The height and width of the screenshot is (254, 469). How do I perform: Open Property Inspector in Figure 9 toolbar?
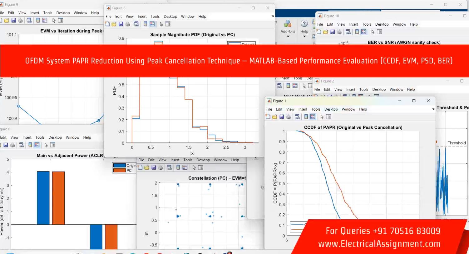(61, 20)
